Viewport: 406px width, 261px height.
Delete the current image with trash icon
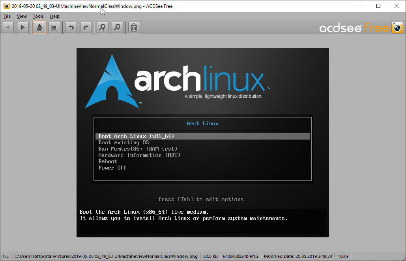point(134,28)
